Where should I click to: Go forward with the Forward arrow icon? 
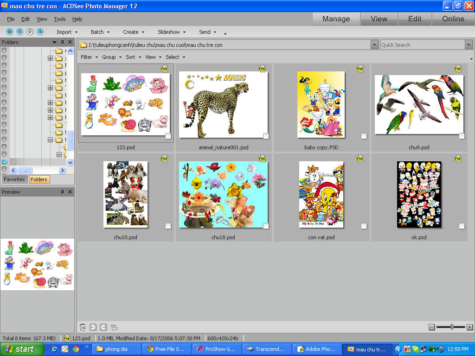[30, 32]
